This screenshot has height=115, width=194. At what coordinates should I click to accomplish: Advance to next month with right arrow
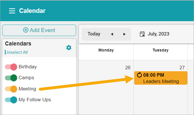point(124,34)
